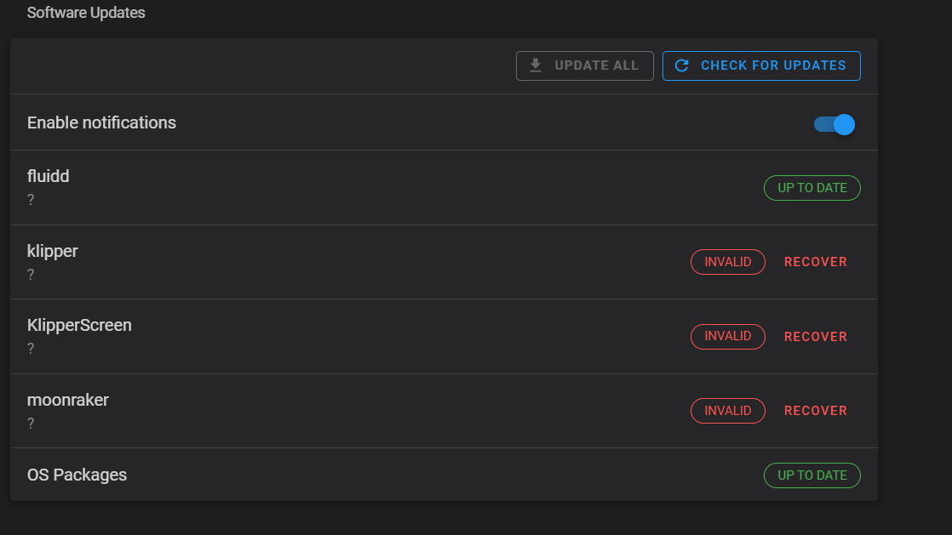The width and height of the screenshot is (952, 535).
Task: Select the OS Packages row
Action: (341, 475)
